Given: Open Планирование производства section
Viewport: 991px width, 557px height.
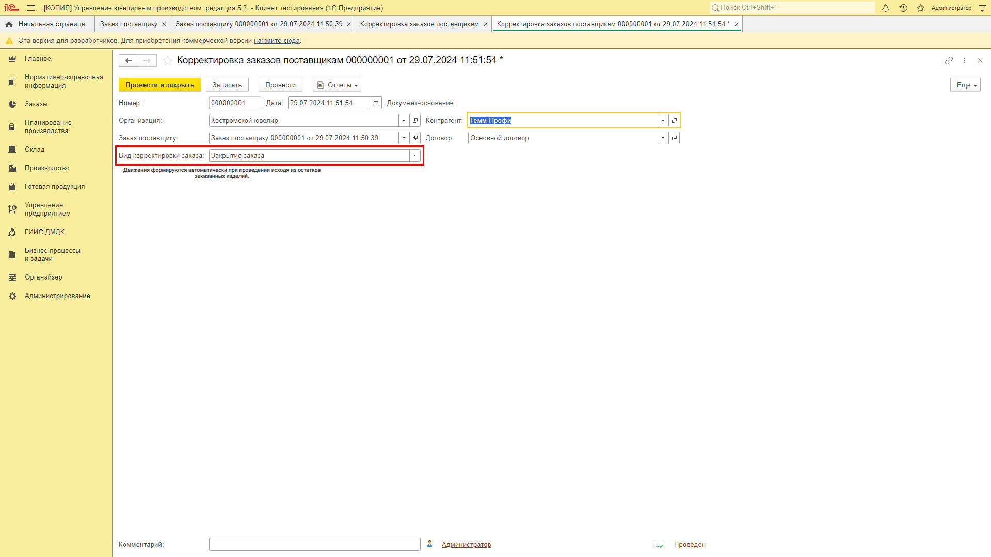Looking at the screenshot, I should [x=56, y=127].
